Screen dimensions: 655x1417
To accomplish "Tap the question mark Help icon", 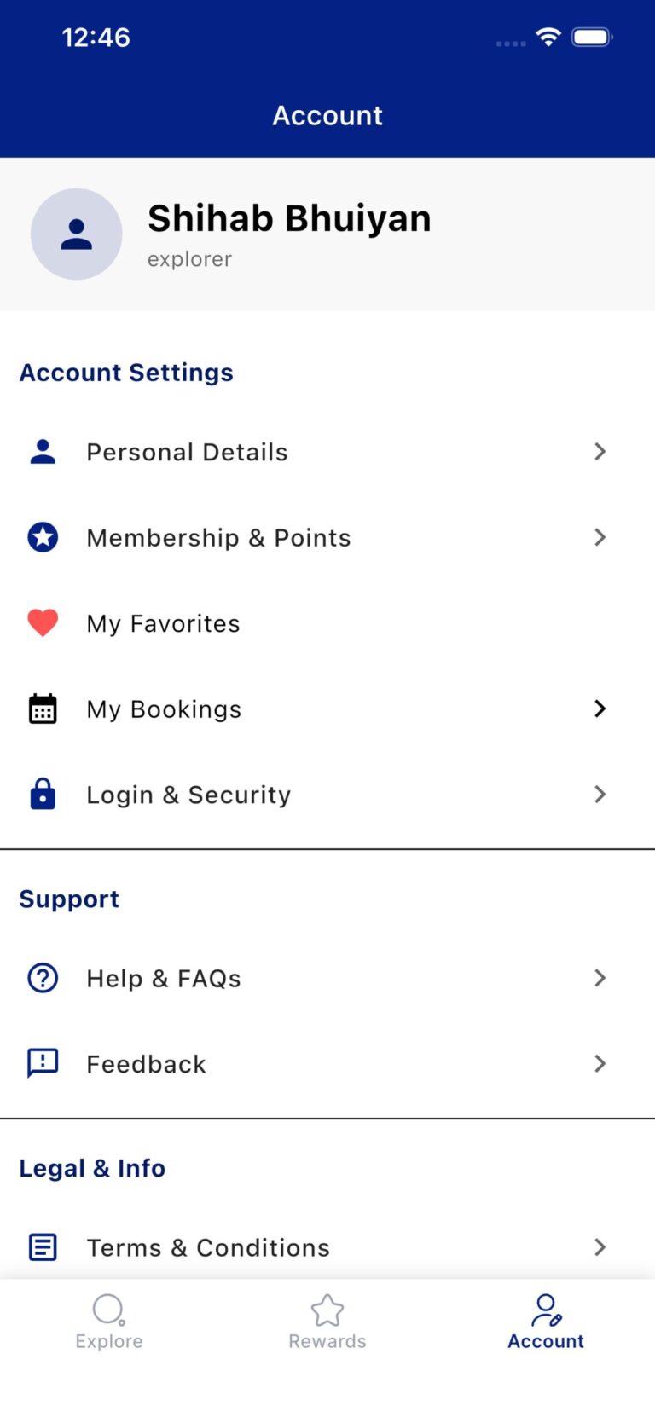I will 43,978.
